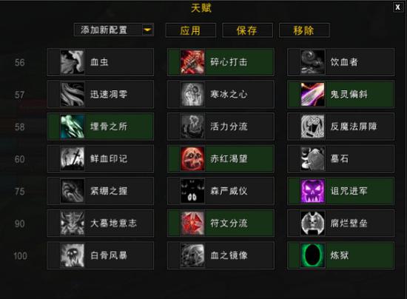Pick the 符文分流 red rune icon

point(192,224)
